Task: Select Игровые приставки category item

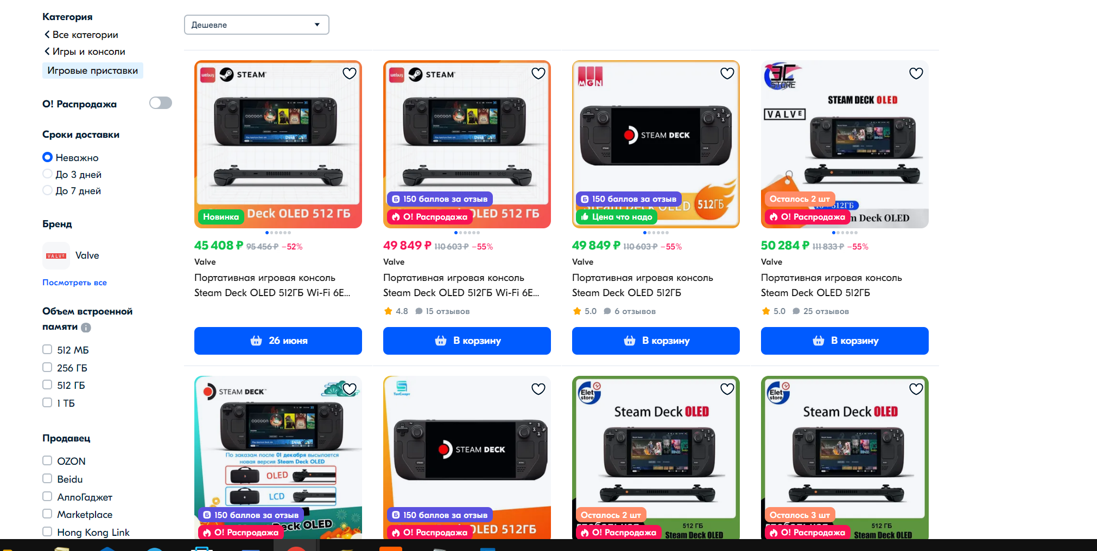Action: 93,71
